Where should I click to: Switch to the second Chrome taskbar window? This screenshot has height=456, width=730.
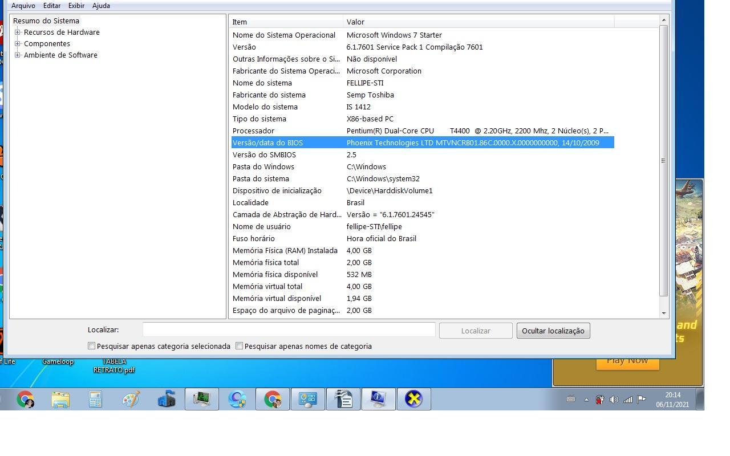pyautogui.click(x=273, y=399)
